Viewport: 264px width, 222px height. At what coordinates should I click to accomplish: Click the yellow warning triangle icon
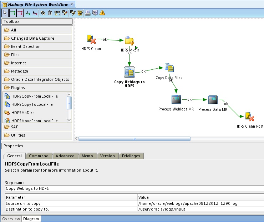click(102, 13)
